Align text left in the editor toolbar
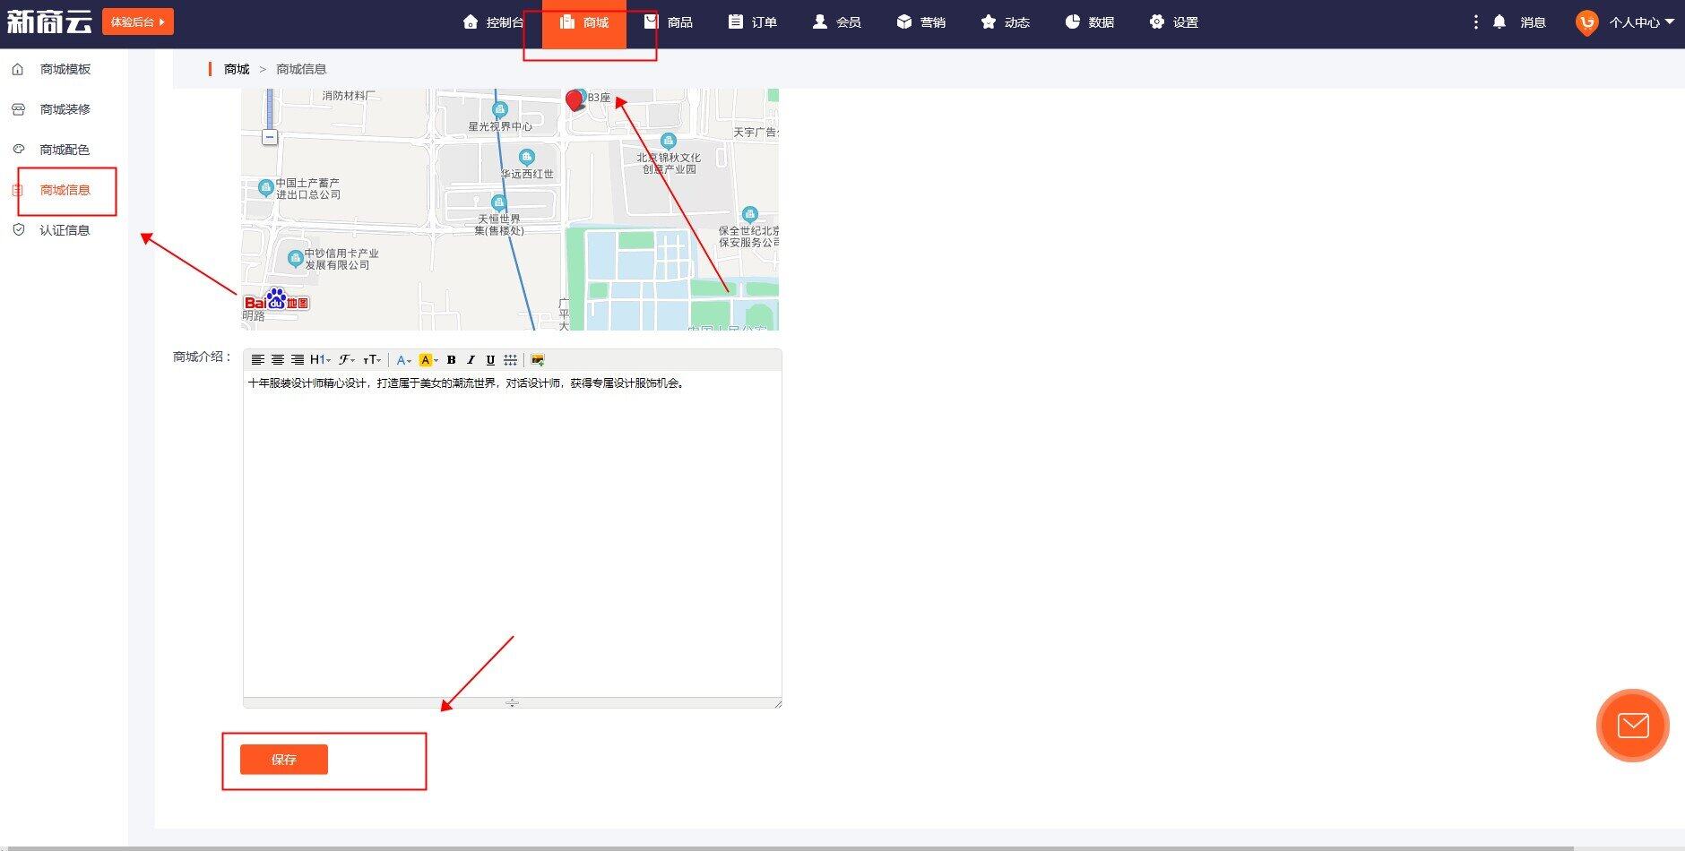Viewport: 1685px width, 851px height. pyautogui.click(x=257, y=360)
